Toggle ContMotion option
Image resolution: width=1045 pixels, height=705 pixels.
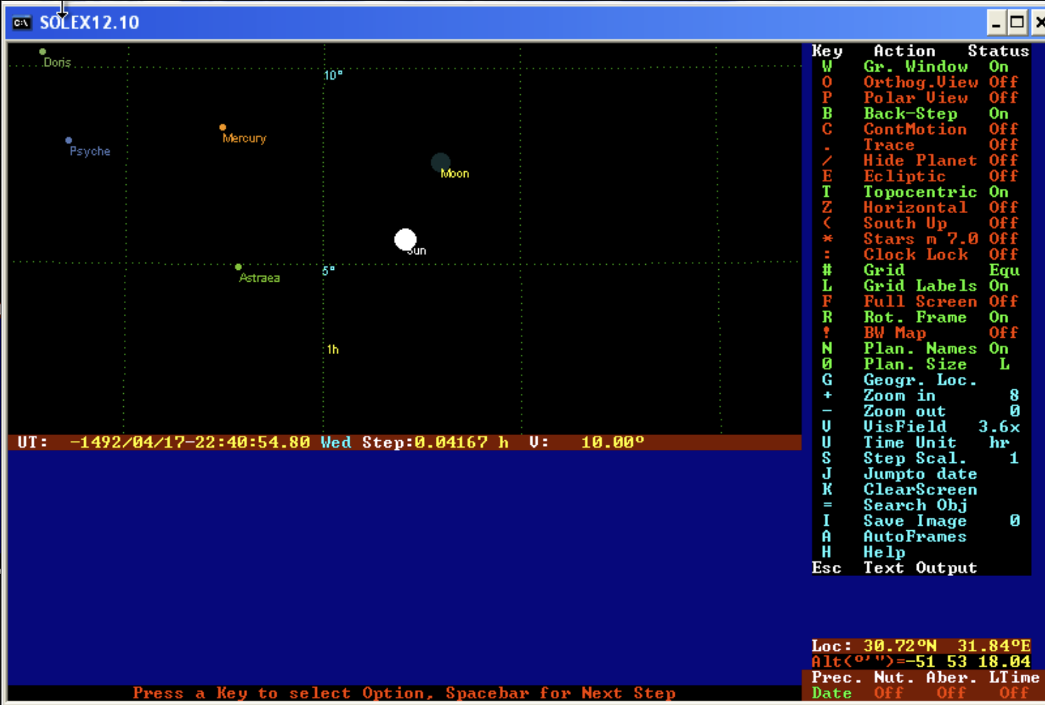click(920, 129)
